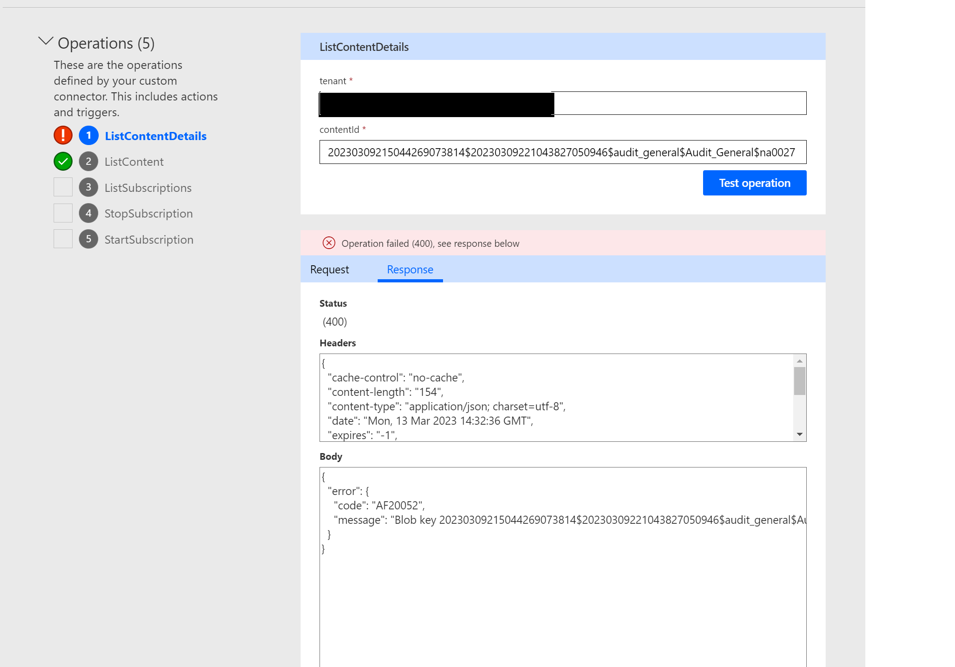The width and height of the screenshot is (955, 667).
Task: Click the numbered badge 1 for ListContentDetails
Action: pos(89,136)
